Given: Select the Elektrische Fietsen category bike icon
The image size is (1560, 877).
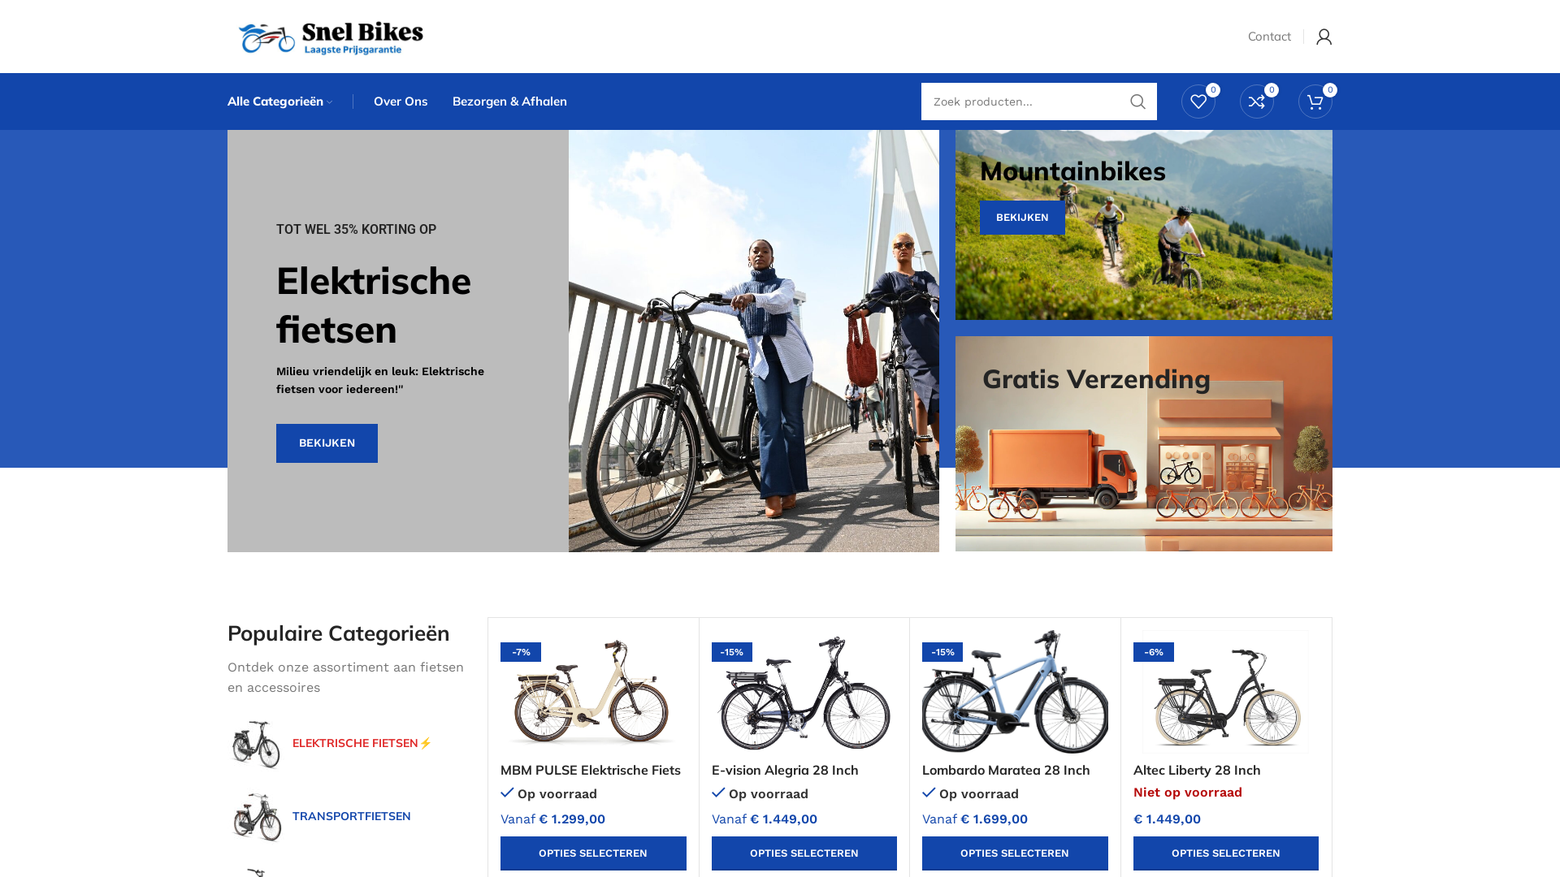Looking at the screenshot, I should 255,744.
